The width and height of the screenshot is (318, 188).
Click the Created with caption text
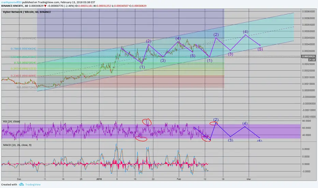click(9, 185)
